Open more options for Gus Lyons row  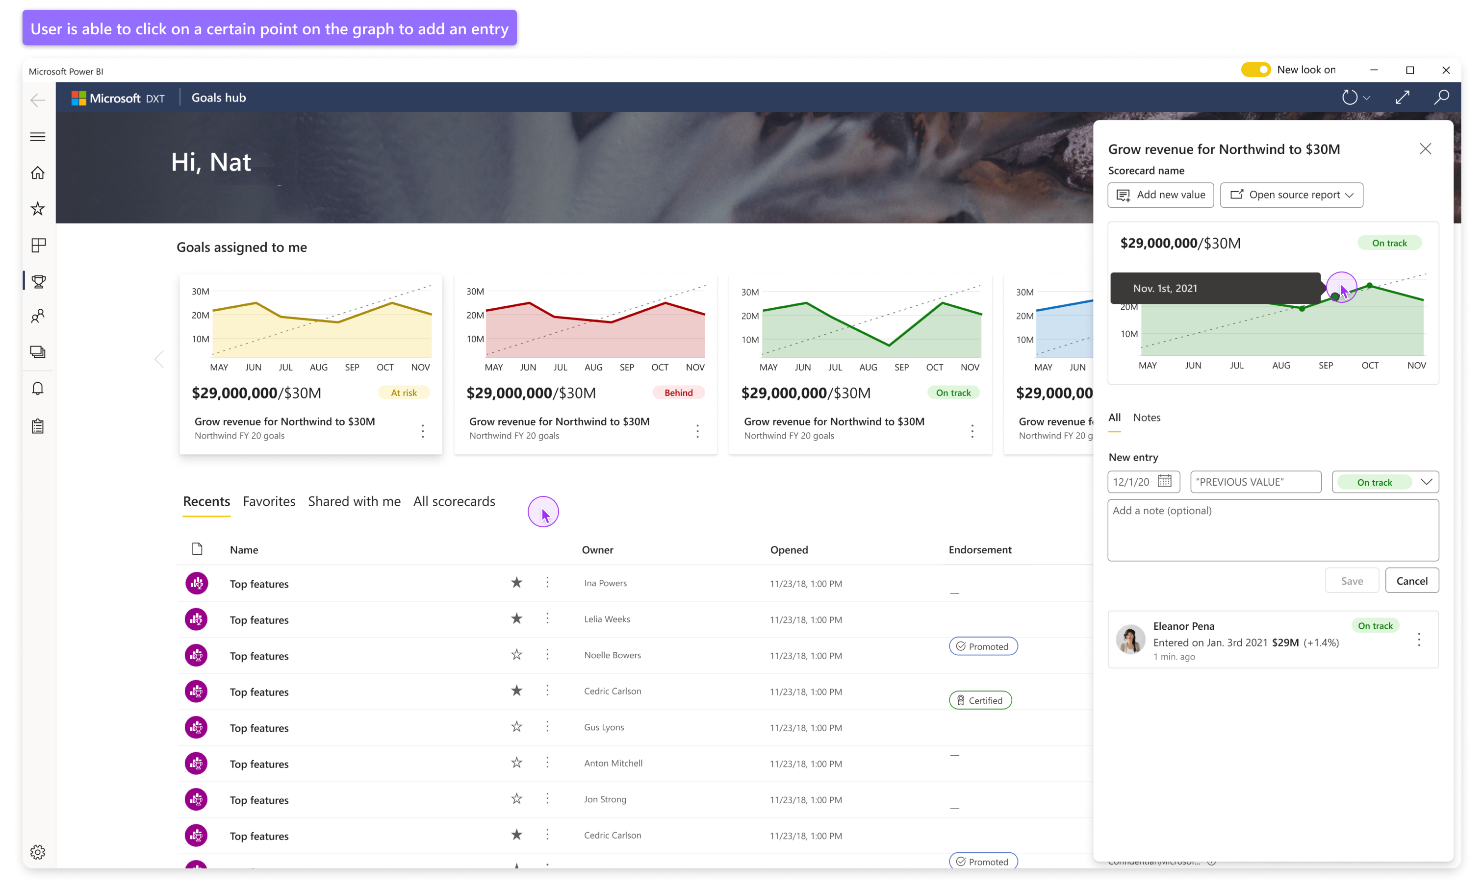pyautogui.click(x=547, y=726)
